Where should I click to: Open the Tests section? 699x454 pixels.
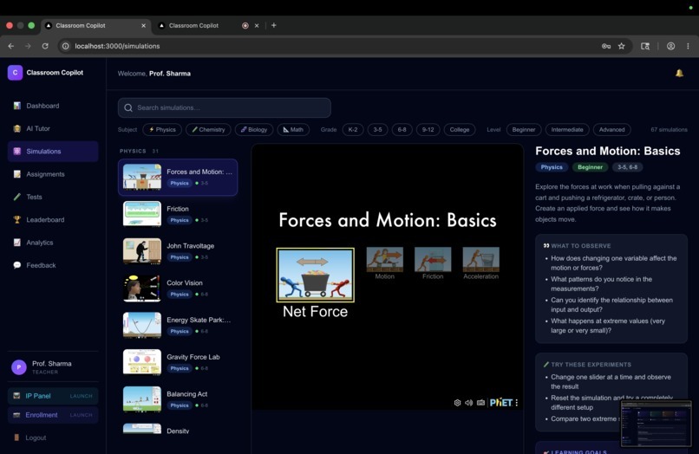click(53, 197)
